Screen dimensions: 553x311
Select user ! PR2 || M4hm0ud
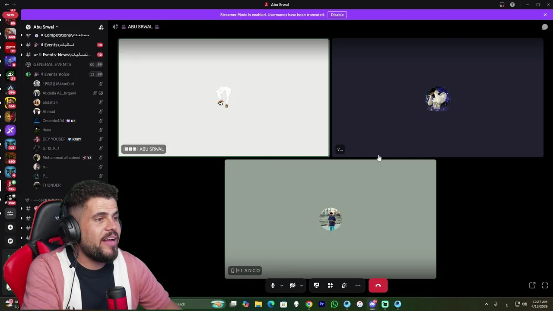click(x=68, y=84)
